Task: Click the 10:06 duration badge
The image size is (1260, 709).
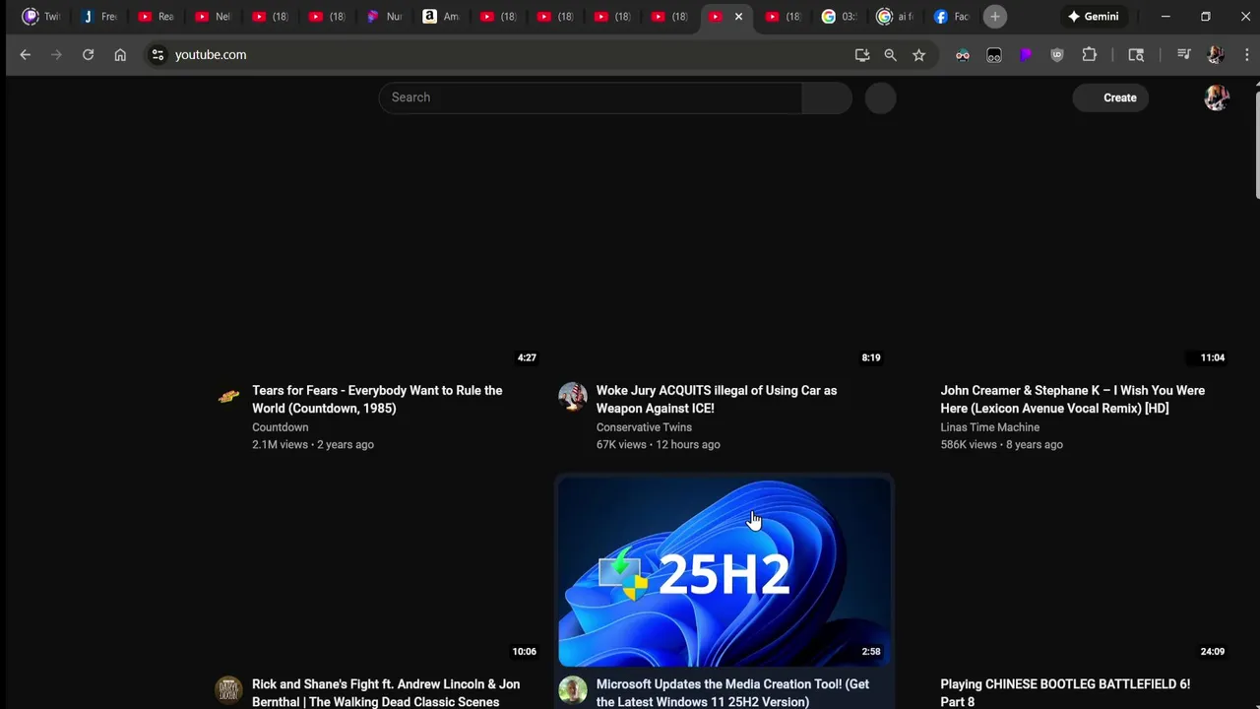Action: coord(524,652)
